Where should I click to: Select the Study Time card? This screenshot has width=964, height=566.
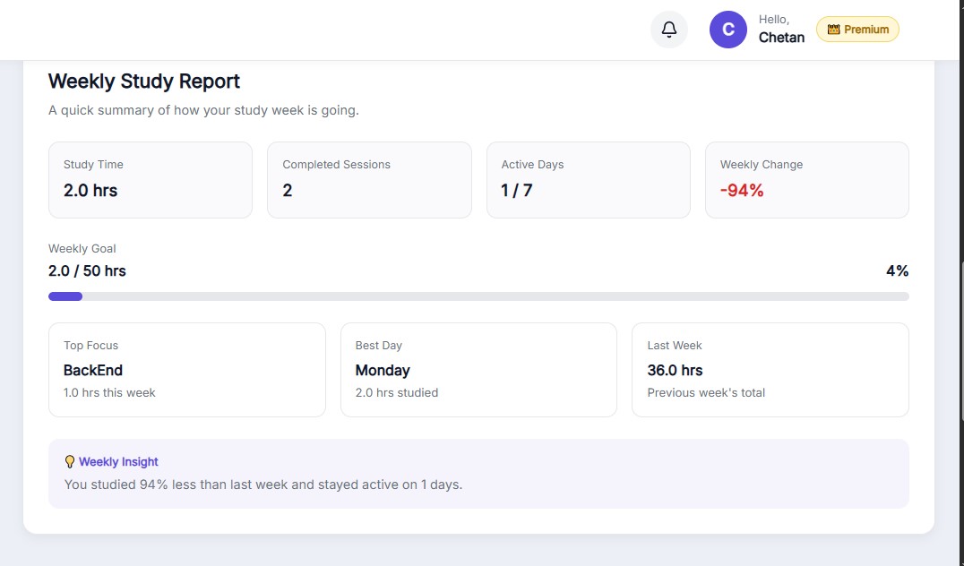pos(151,180)
